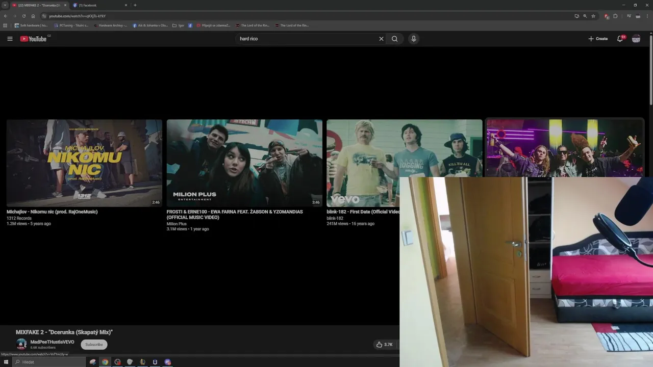The height and width of the screenshot is (367, 653).
Task: Like the video (3.7K)
Action: pyautogui.click(x=384, y=345)
